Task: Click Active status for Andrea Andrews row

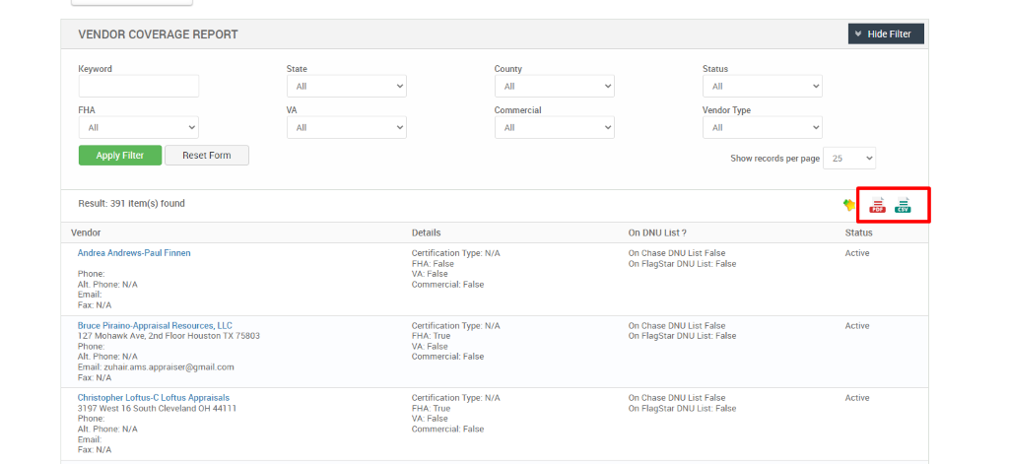Action: (857, 253)
